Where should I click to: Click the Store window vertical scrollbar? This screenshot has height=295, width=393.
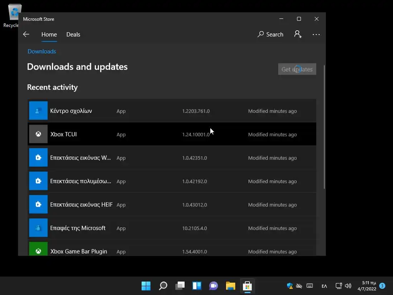pyautogui.click(x=324, y=127)
